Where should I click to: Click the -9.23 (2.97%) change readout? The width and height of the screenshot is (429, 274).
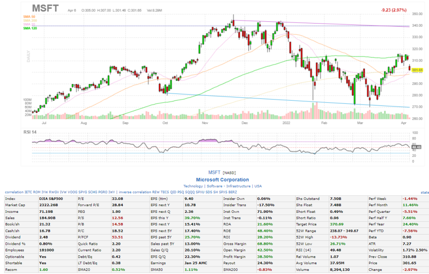pos(394,10)
